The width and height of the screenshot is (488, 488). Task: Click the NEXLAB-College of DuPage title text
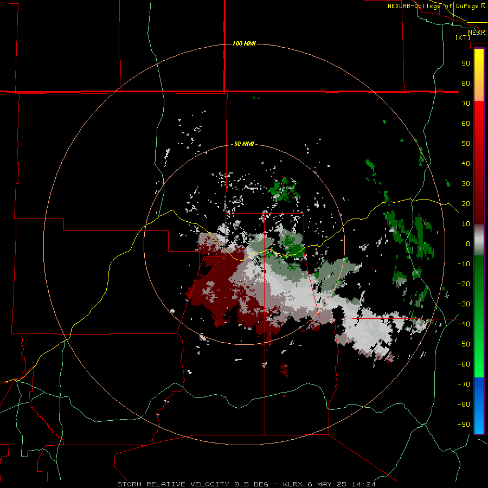point(436,6)
